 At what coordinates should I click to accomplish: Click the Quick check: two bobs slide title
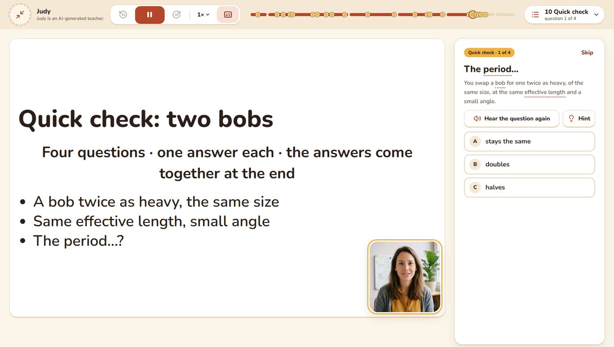pyautogui.click(x=146, y=119)
